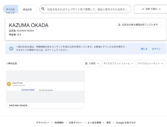Open the プライバシー footer link

(x=43, y=123)
